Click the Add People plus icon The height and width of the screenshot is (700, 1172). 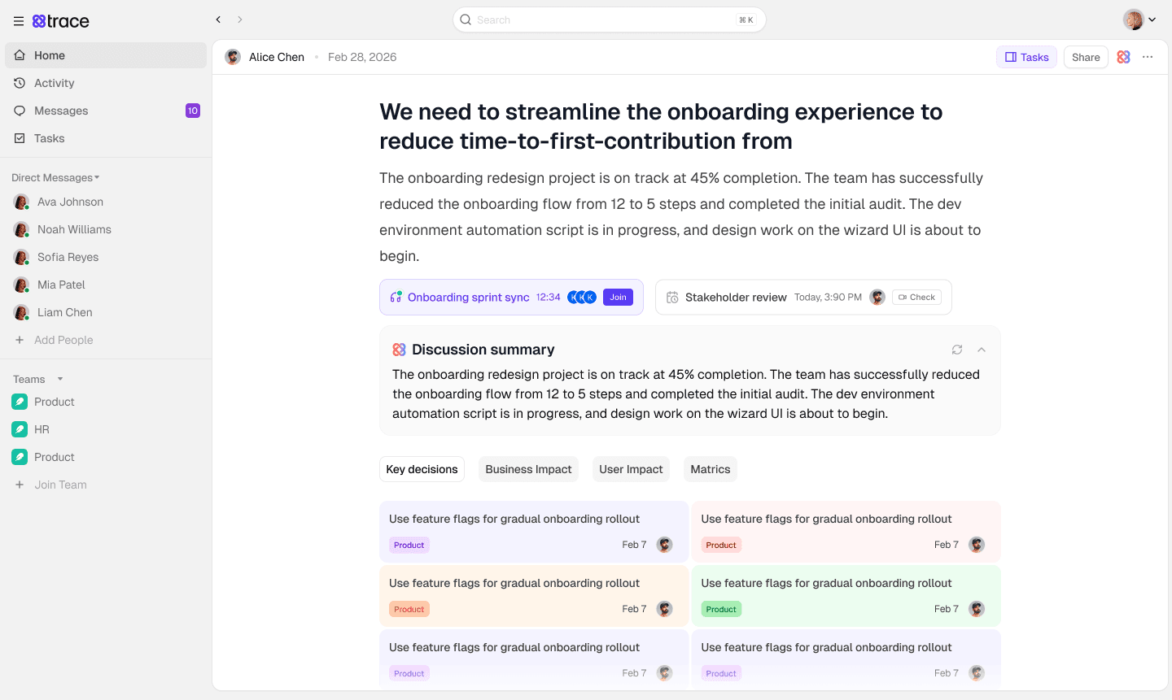[20, 340]
